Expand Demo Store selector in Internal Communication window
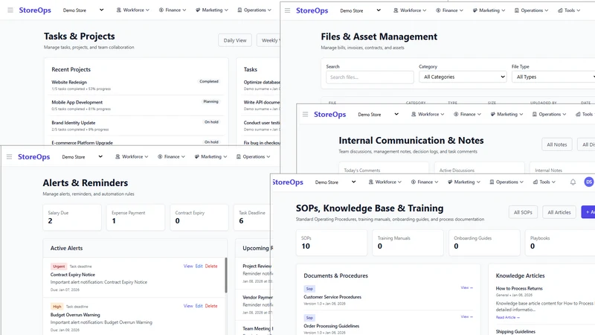 click(378, 115)
